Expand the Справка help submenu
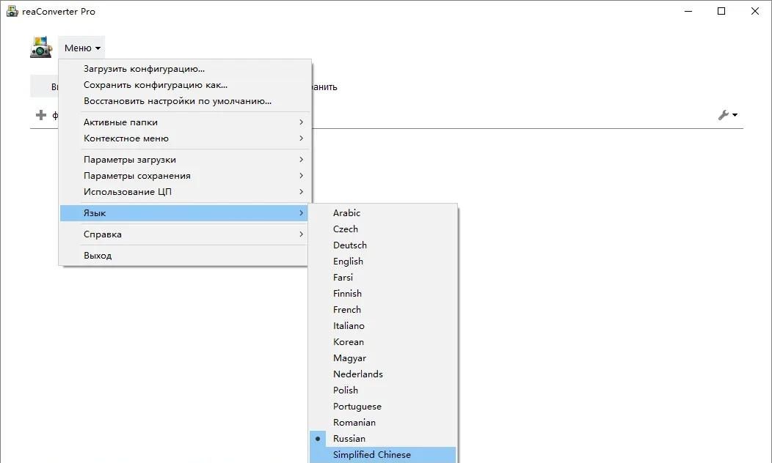Screen dimensions: 772x463 tap(185, 234)
